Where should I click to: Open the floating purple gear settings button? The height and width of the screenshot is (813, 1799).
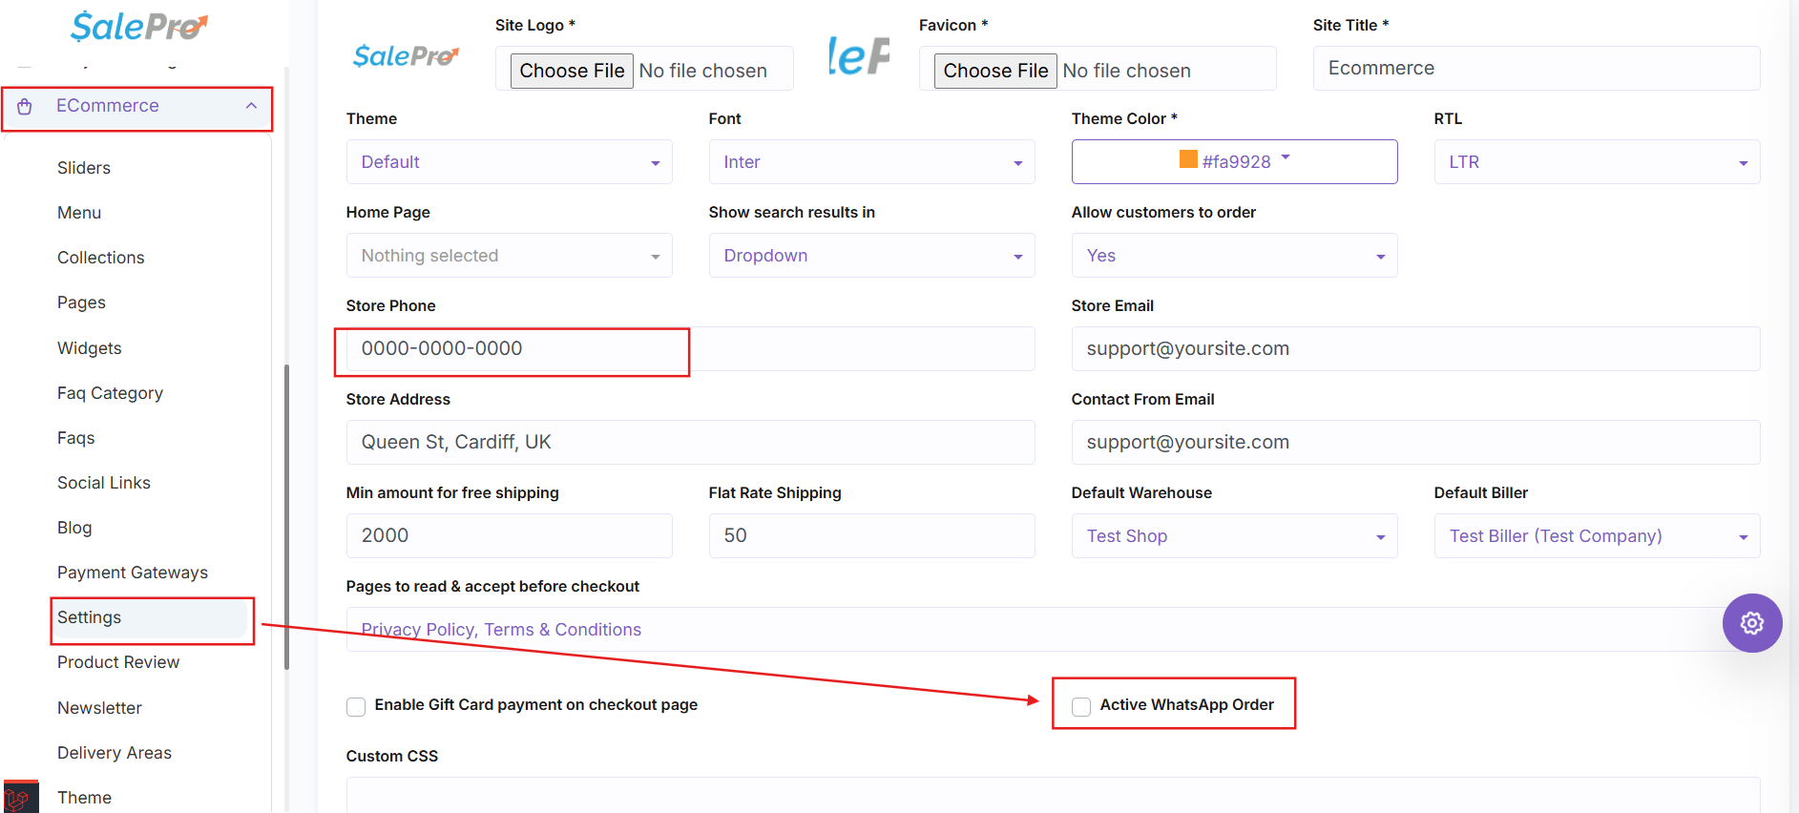(x=1751, y=623)
